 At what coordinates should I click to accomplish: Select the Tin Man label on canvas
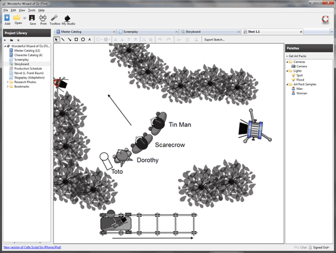pos(180,125)
